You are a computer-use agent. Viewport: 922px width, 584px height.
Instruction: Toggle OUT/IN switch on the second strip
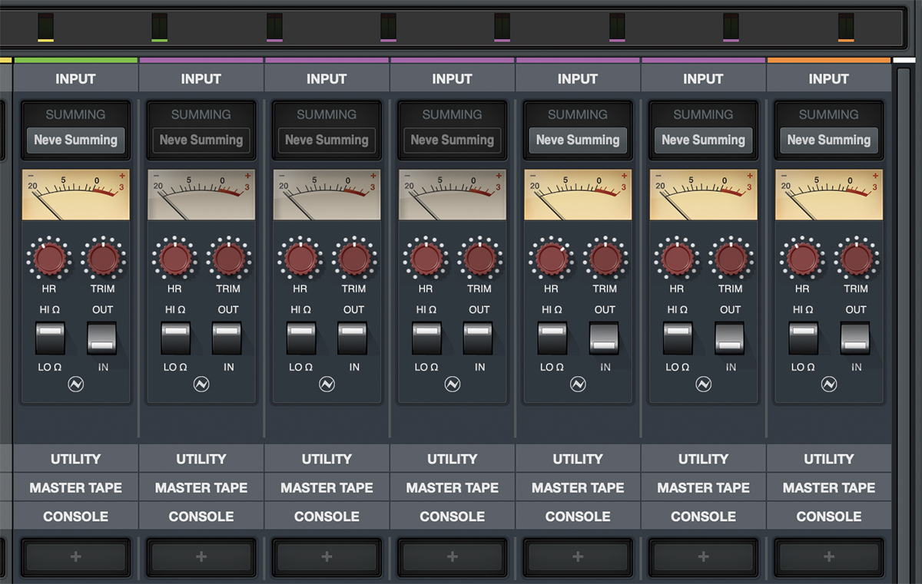click(x=228, y=338)
